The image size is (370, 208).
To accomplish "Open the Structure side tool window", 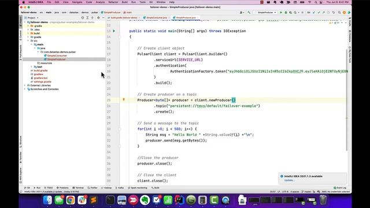I will pyautogui.click(x=21, y=142).
